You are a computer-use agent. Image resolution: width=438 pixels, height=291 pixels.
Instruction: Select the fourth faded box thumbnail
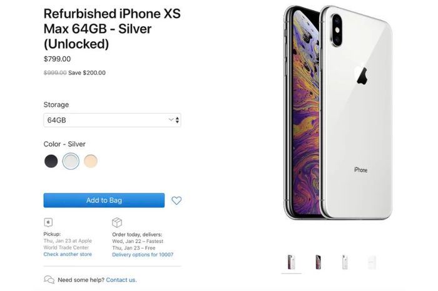point(372,262)
